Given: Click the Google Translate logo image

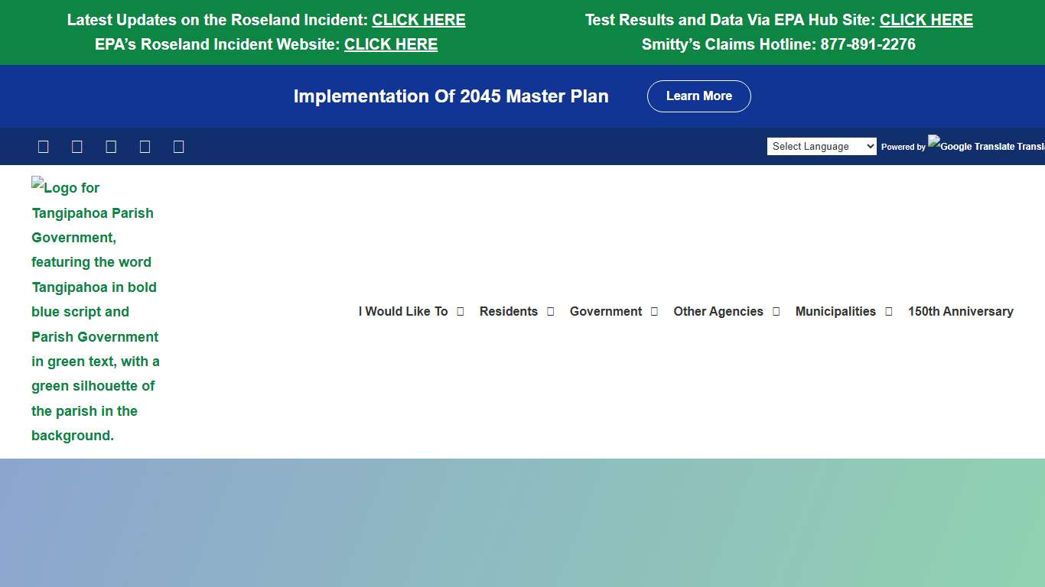Looking at the screenshot, I should point(985,144).
